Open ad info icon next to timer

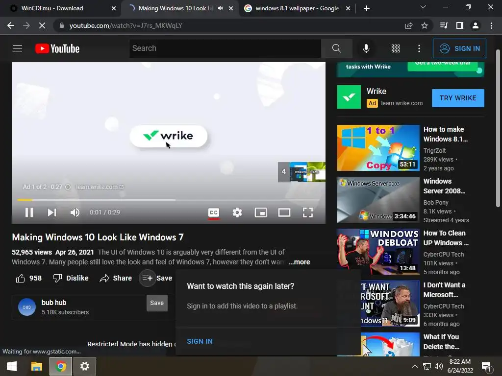coord(68,187)
